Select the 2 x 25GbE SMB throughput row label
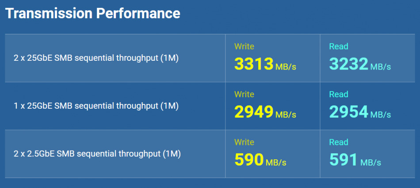Viewport: 420px width, 188px height. [96, 58]
